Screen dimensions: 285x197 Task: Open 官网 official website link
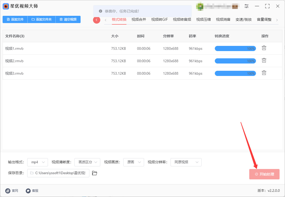(x=12, y=191)
